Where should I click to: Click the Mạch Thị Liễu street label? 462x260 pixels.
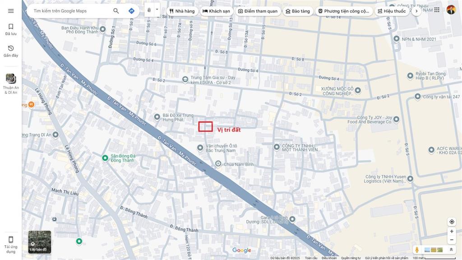point(65,192)
